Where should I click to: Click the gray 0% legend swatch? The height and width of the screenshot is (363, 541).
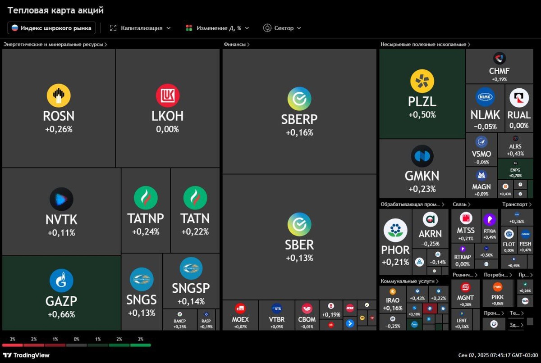[x=77, y=345]
